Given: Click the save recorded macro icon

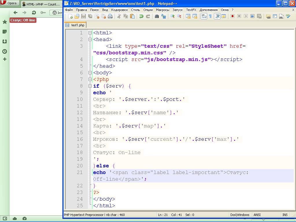Looking at the screenshot, I should [x=259, y=16].
